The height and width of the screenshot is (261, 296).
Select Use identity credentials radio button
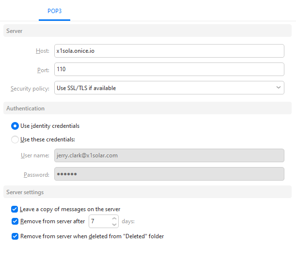15,126
